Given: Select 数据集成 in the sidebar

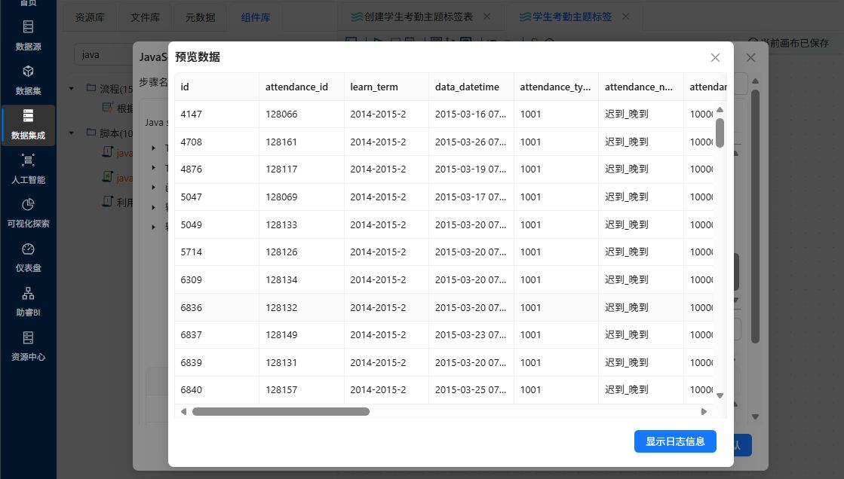Looking at the screenshot, I should [x=28, y=125].
